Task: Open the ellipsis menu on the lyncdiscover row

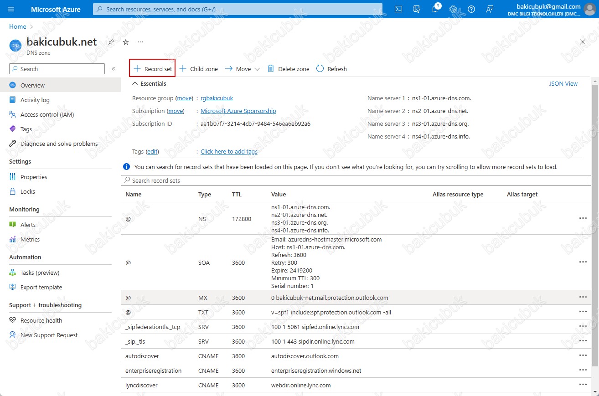Action: click(x=583, y=385)
